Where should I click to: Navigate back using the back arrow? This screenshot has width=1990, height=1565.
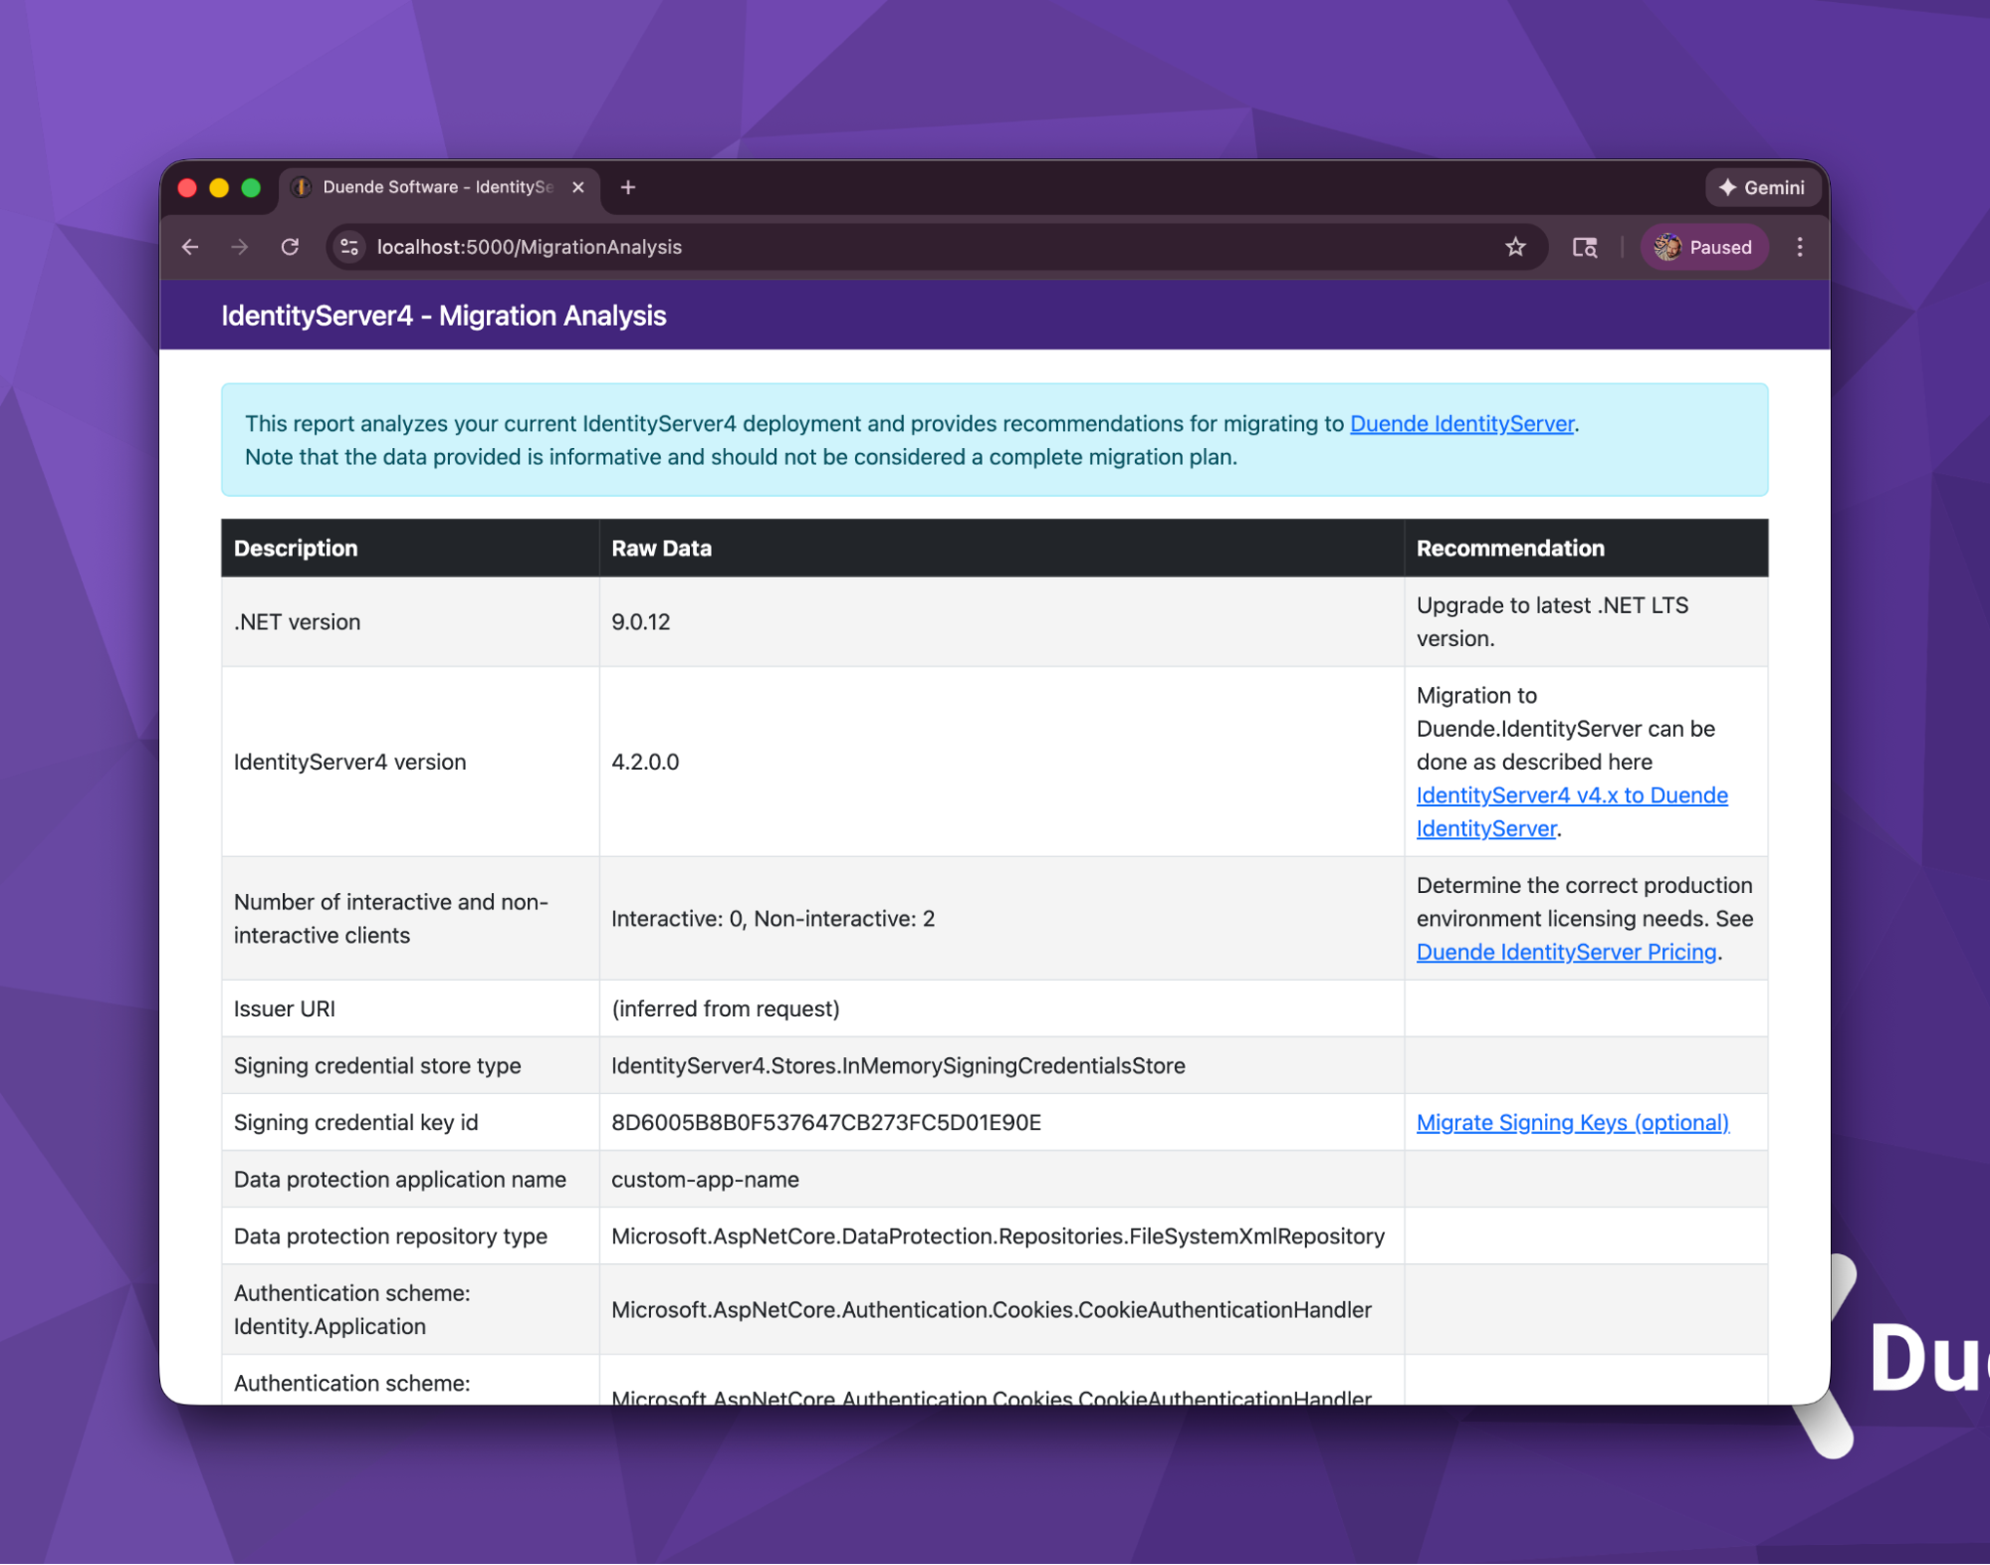point(189,247)
